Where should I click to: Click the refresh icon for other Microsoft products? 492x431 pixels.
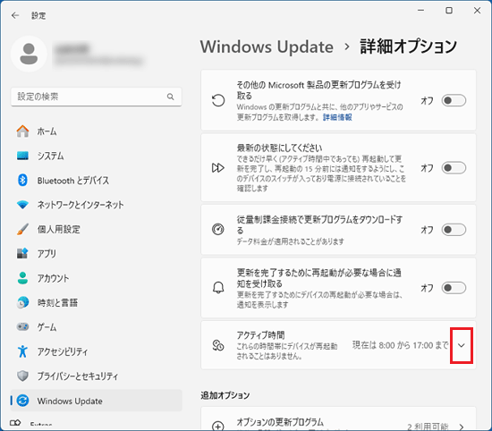218,101
